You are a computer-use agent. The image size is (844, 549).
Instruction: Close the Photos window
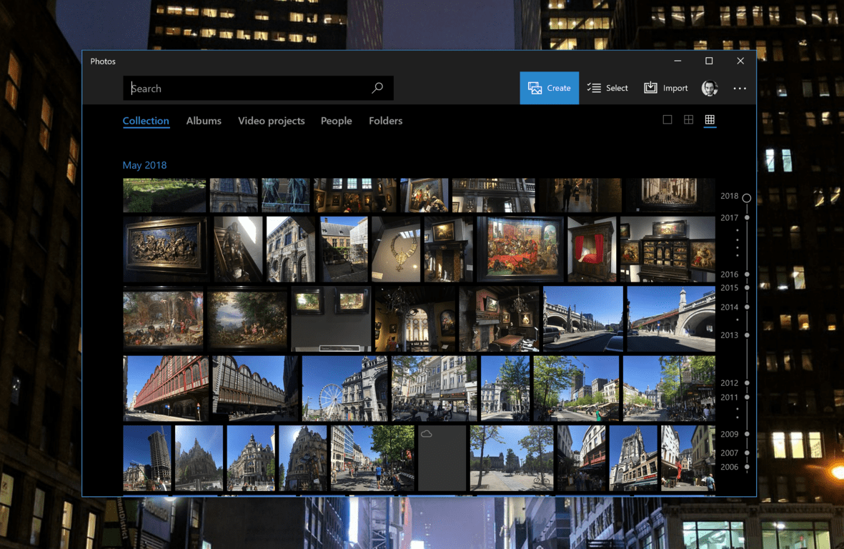740,61
